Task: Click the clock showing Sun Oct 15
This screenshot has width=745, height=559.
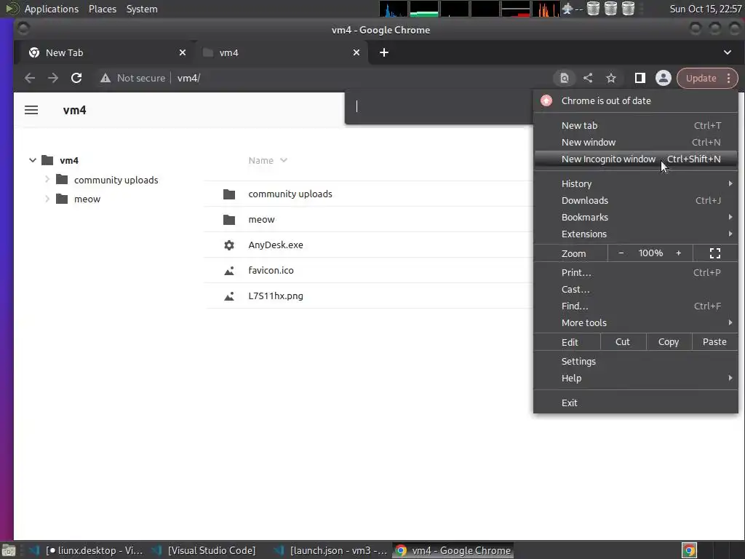Action: point(705,9)
